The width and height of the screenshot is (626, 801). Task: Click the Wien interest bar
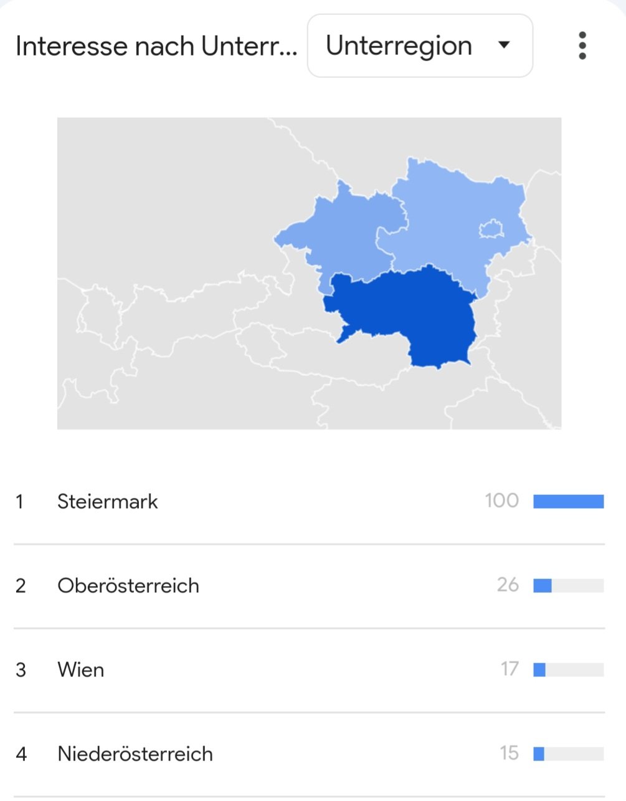[569, 670]
